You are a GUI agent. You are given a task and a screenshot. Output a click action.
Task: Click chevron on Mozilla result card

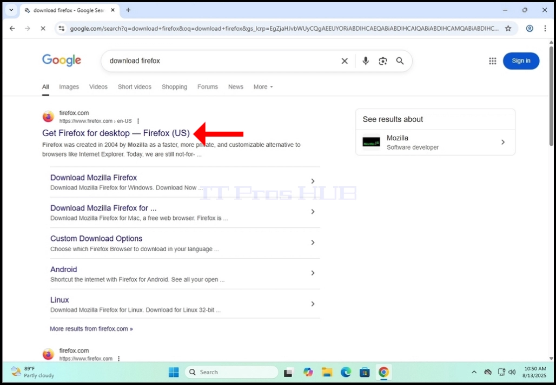coord(503,142)
